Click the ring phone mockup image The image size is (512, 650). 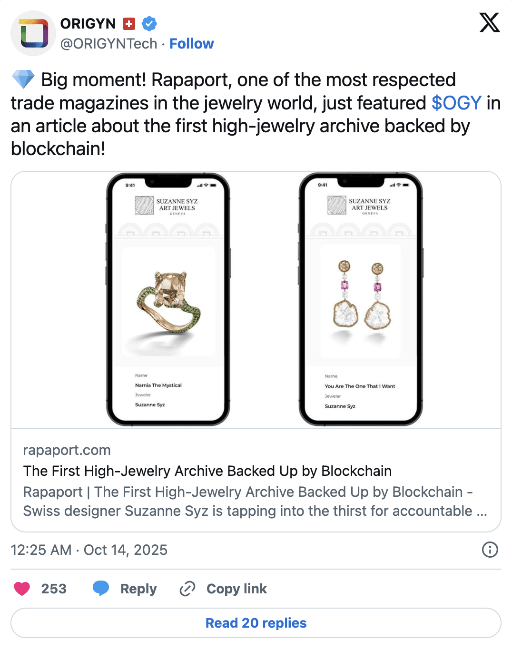coord(168,300)
